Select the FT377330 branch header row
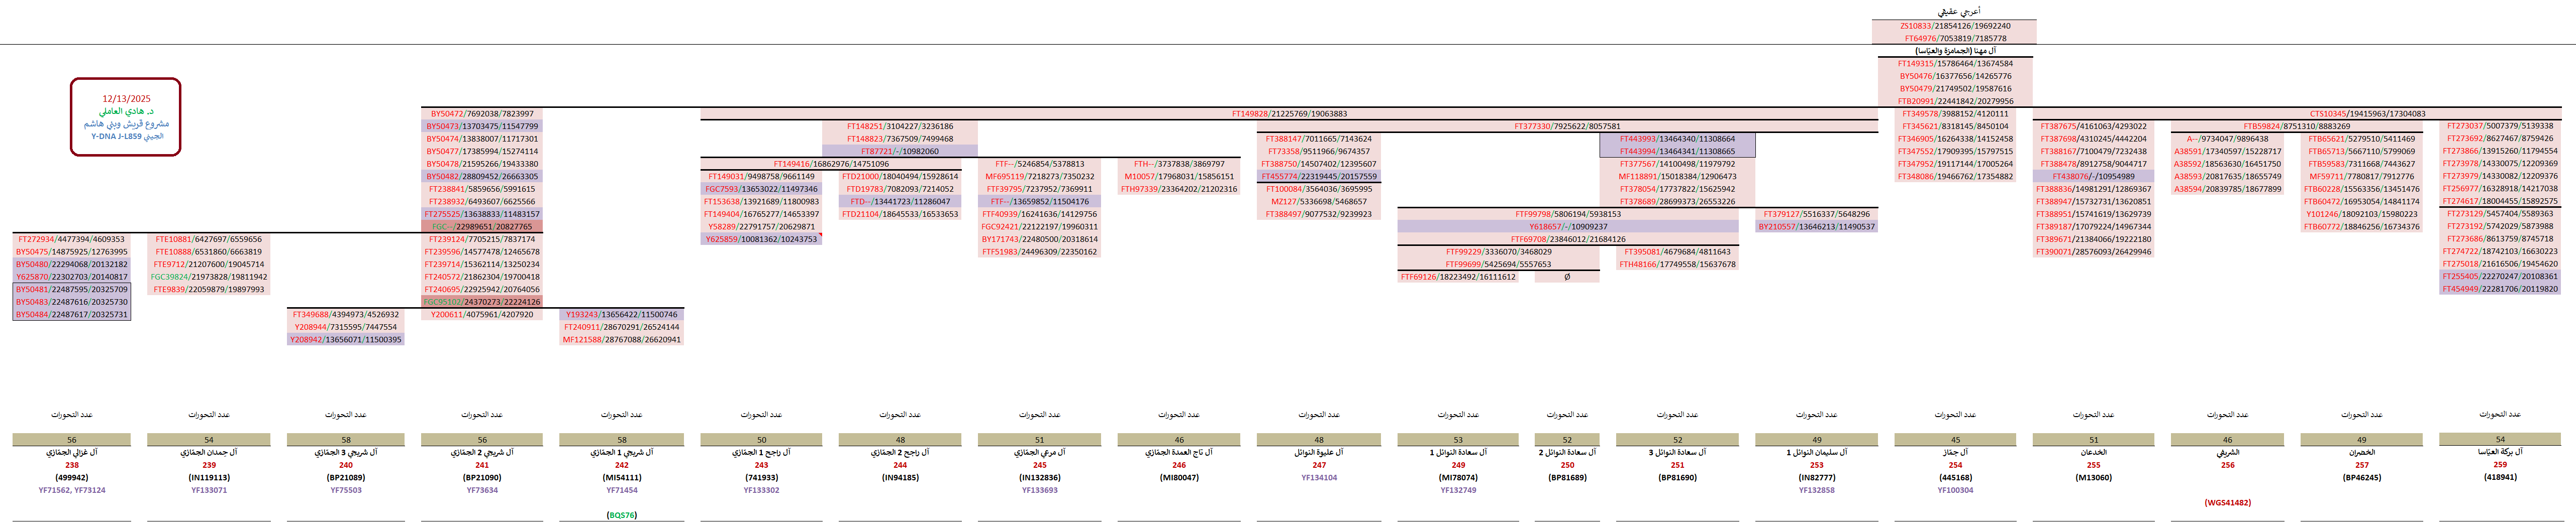2576x526 pixels. pyautogui.click(x=1566, y=127)
